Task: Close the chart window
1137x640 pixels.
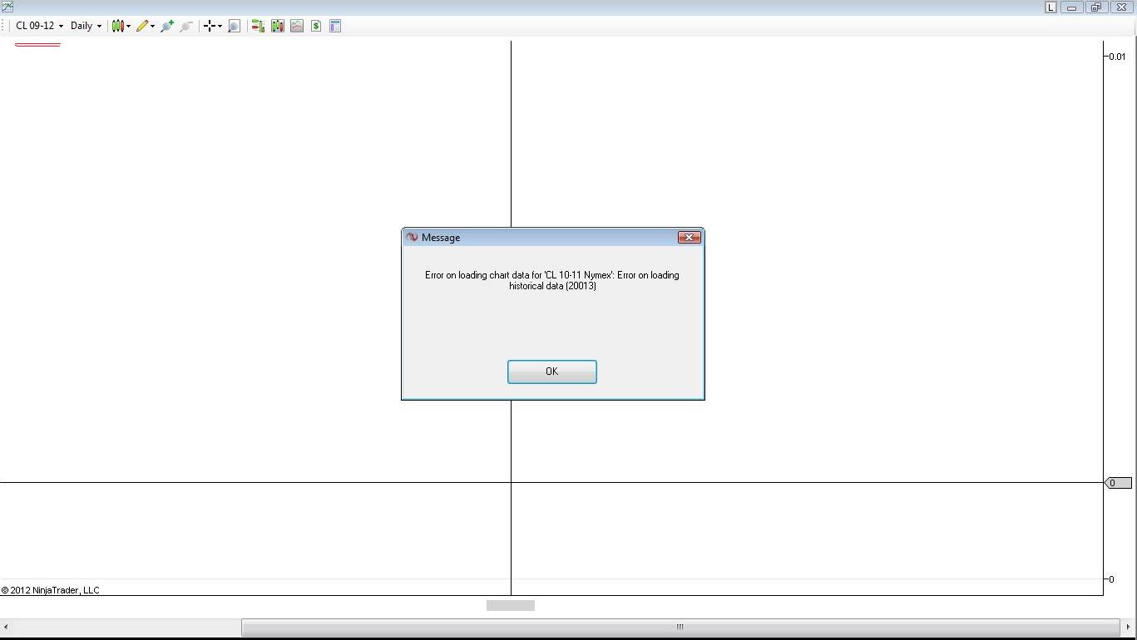Action: 1120,7
